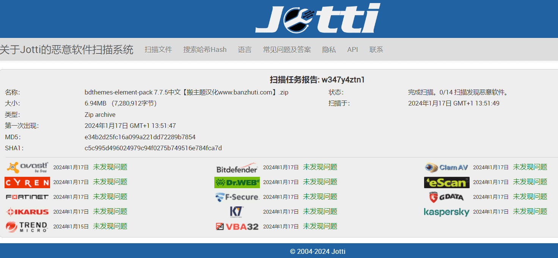Click G DATA result 未发现问题
Screen dimensions: 558x258
(x=530, y=197)
